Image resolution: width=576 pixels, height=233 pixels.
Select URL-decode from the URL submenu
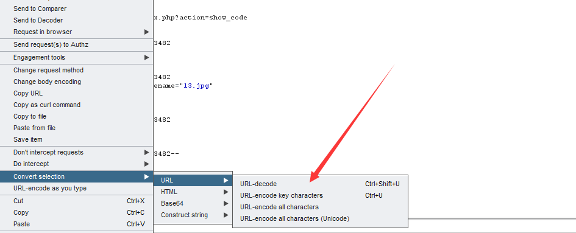(x=320, y=184)
